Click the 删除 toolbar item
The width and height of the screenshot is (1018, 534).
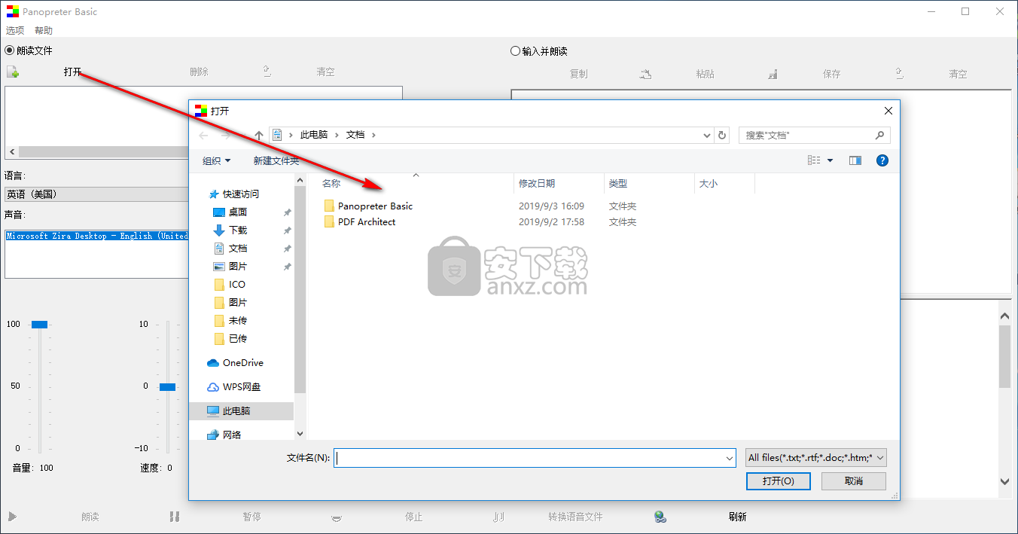(199, 72)
